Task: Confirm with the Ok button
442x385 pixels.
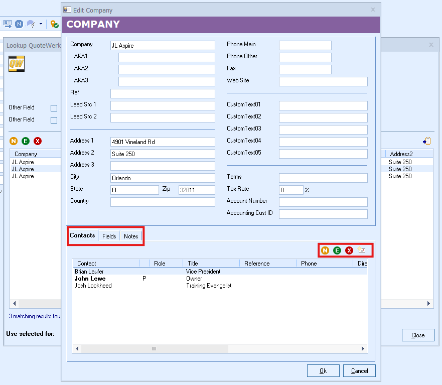Action: tap(323, 371)
